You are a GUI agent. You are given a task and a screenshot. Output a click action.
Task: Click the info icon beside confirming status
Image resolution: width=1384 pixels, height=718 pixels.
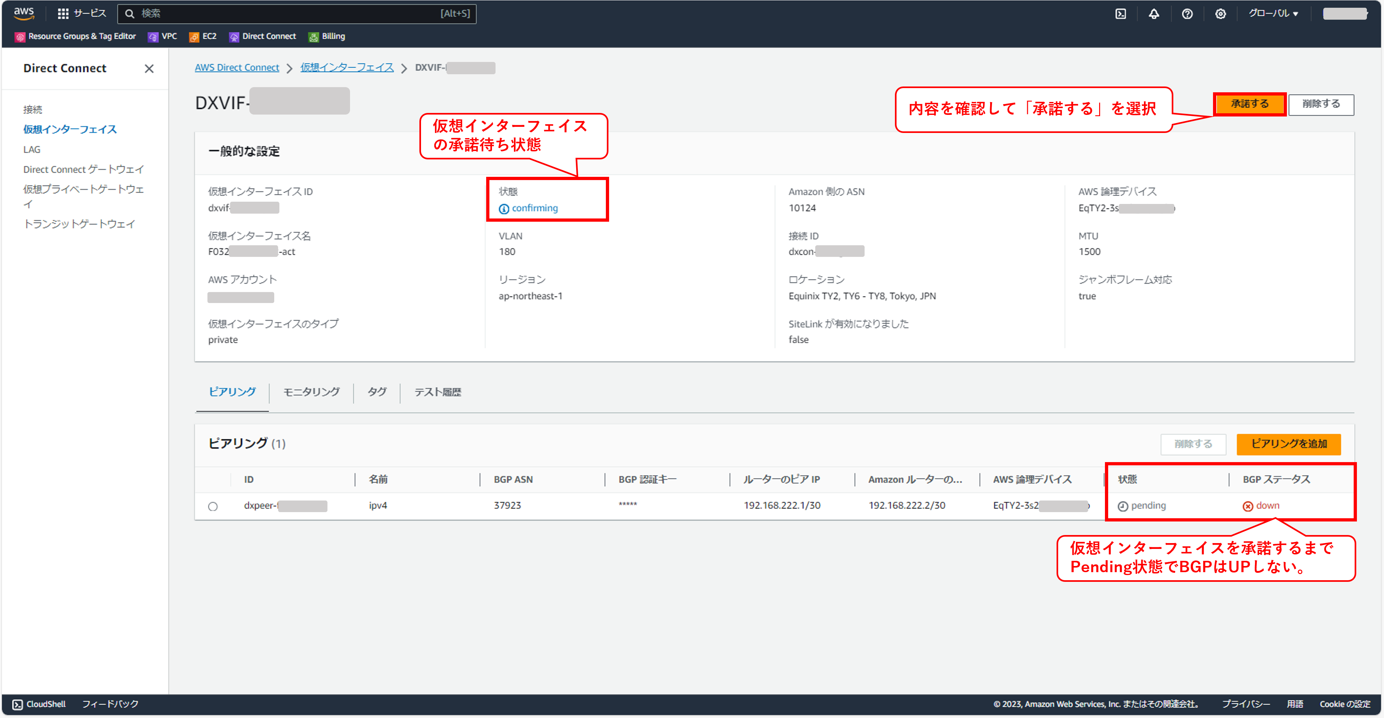pos(503,208)
